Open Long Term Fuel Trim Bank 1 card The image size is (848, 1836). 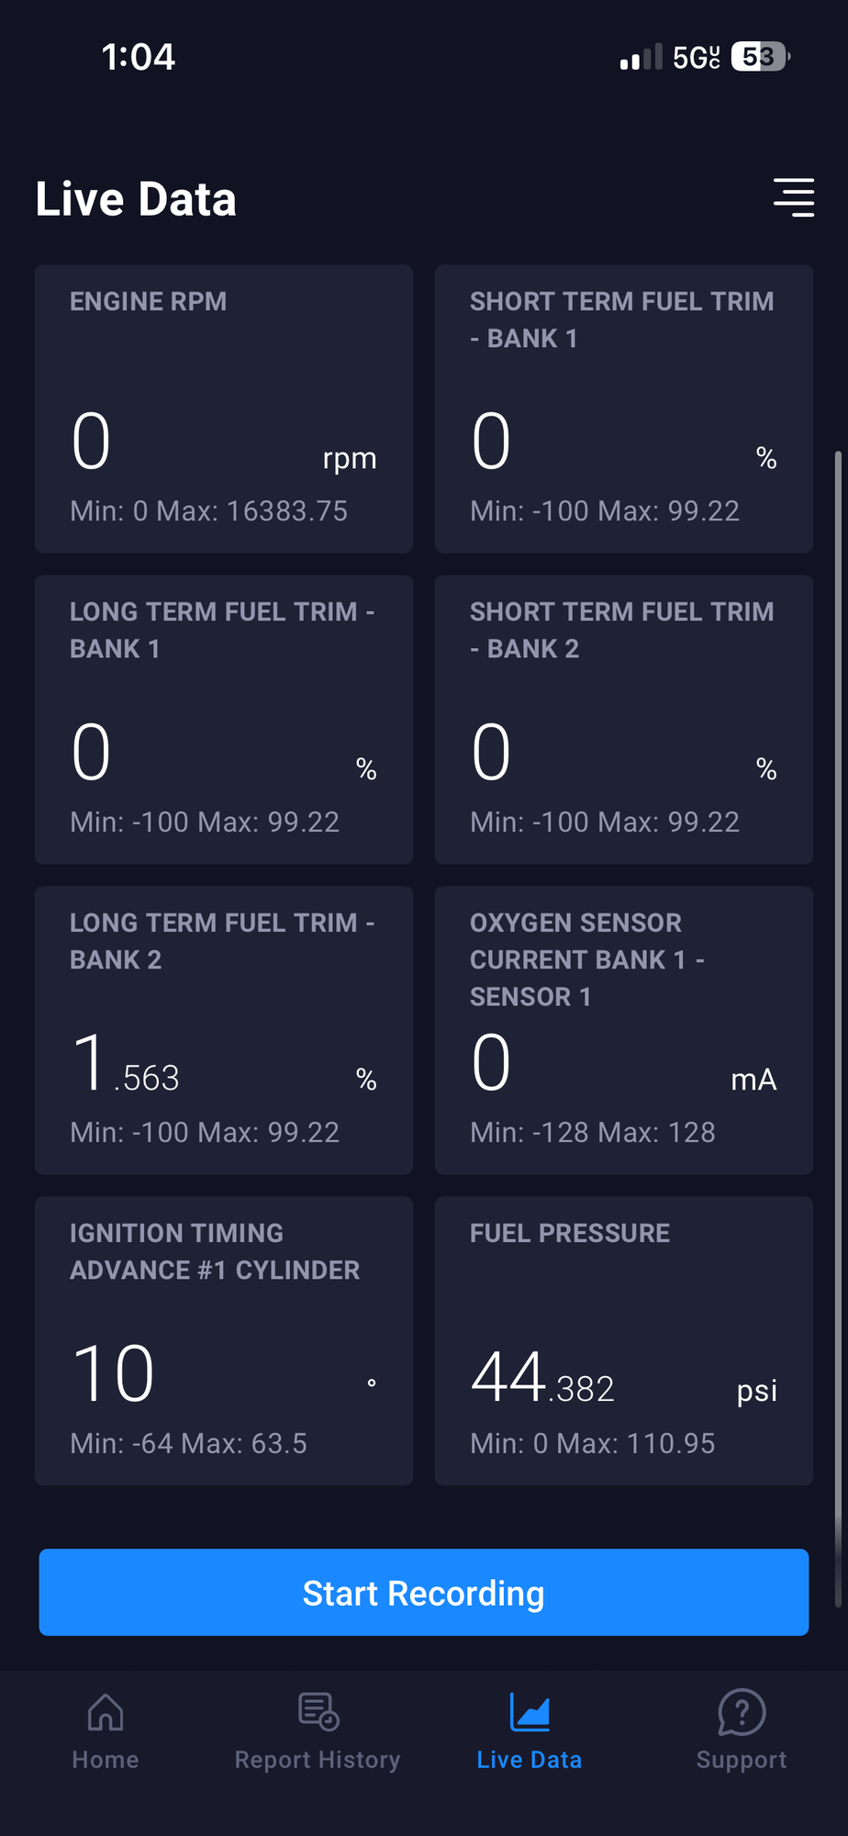tap(224, 720)
